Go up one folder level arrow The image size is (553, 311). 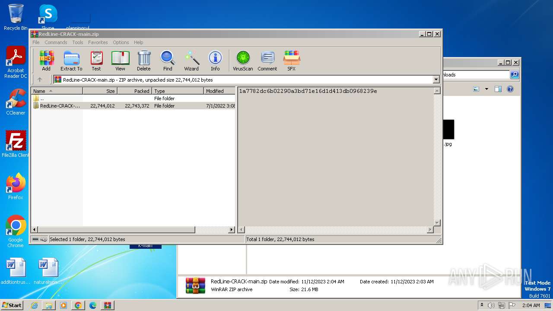click(40, 79)
